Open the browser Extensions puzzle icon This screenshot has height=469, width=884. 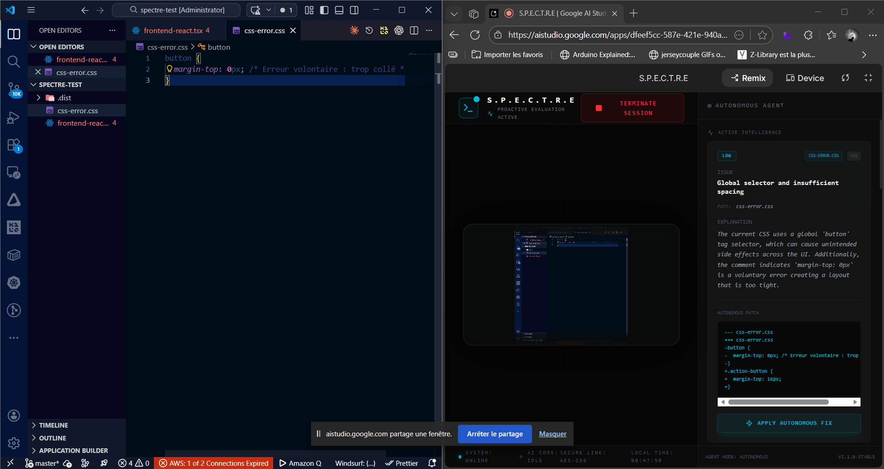(808, 35)
